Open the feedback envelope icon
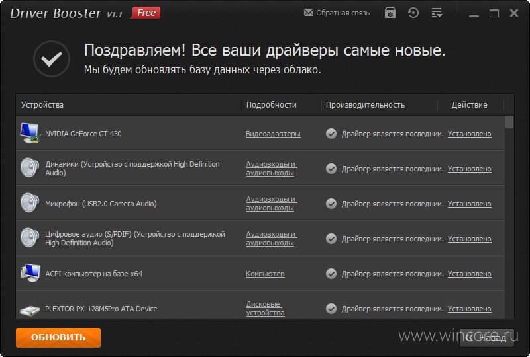This screenshot has width=530, height=357. 308,13
